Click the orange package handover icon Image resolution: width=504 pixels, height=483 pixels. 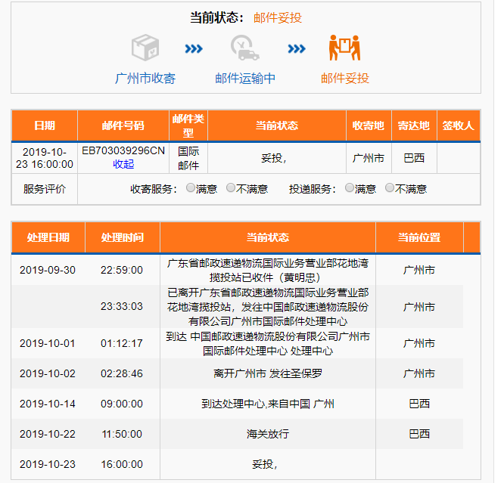point(344,48)
